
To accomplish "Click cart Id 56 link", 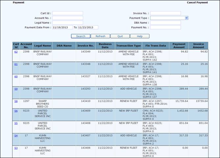I will [16, 111].
